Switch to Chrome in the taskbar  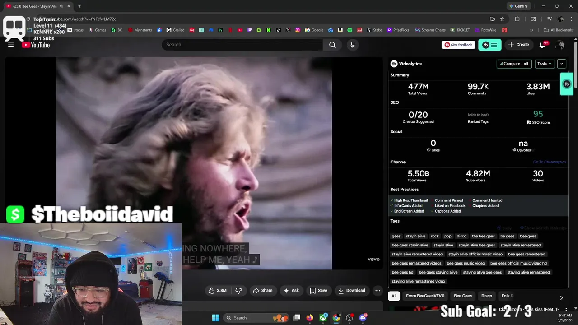point(336,318)
